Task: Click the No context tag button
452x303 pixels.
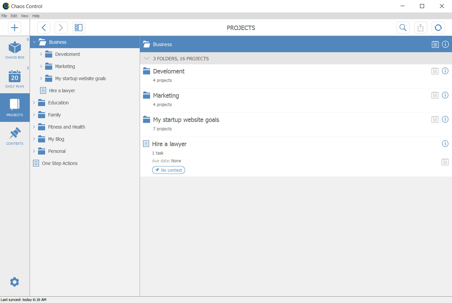Action: pos(169,170)
